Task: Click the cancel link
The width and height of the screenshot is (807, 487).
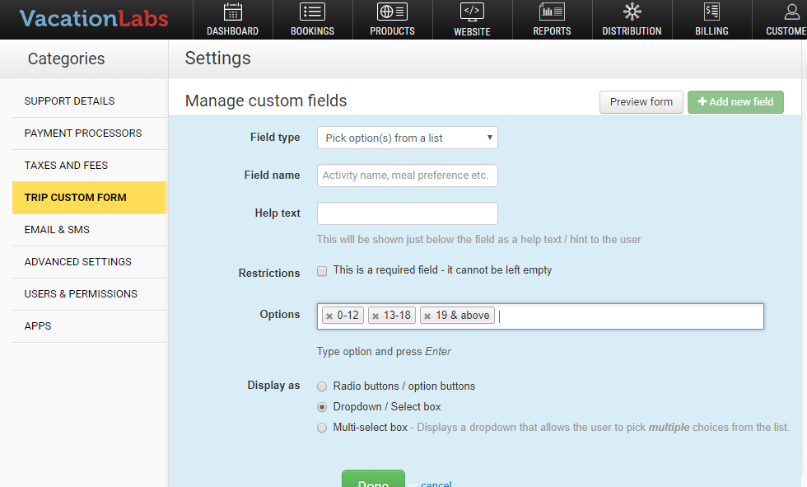Action: click(436, 484)
